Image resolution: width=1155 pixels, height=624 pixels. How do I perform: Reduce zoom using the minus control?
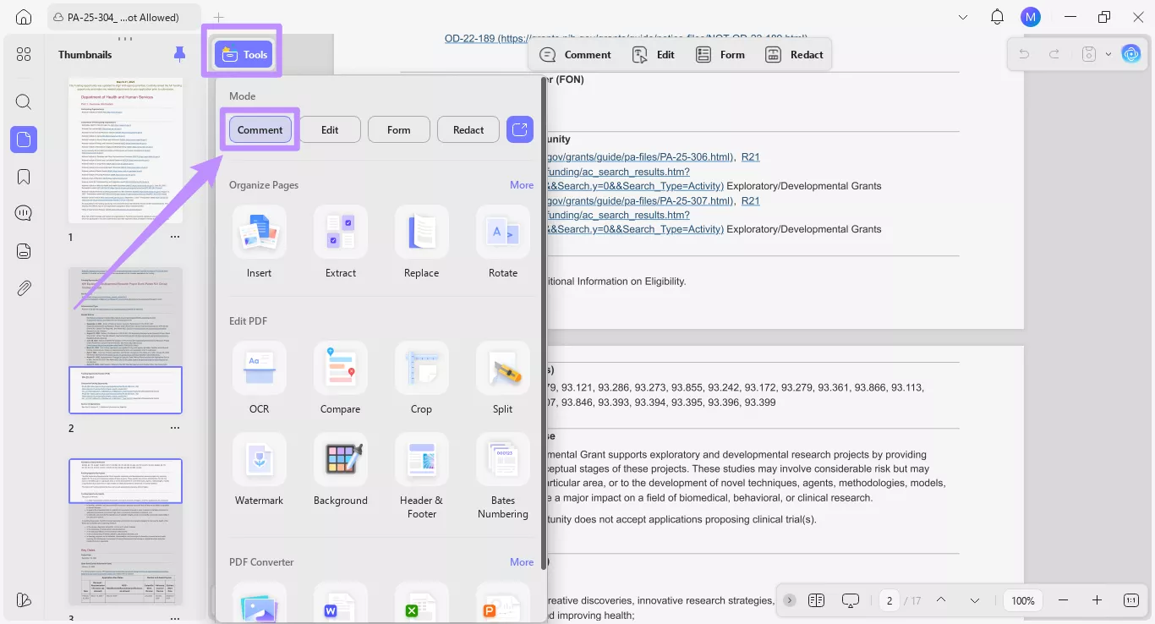pos(1064,600)
